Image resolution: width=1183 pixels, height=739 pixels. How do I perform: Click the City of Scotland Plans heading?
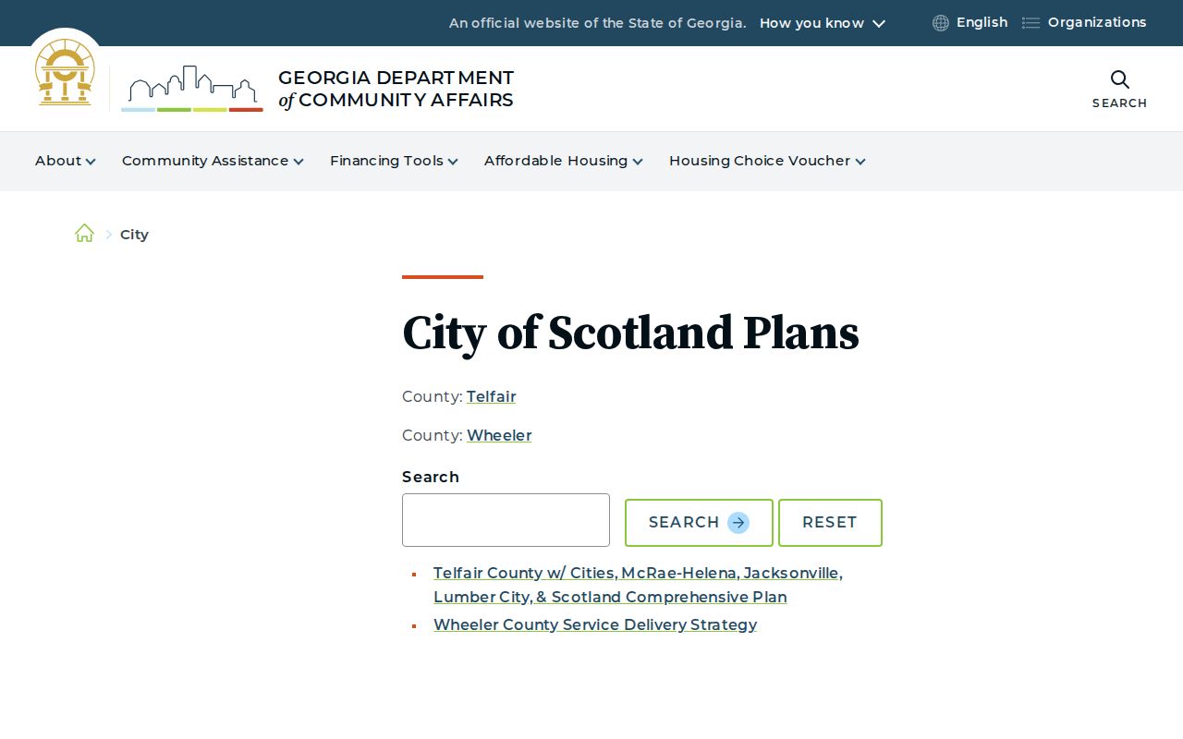tap(630, 333)
